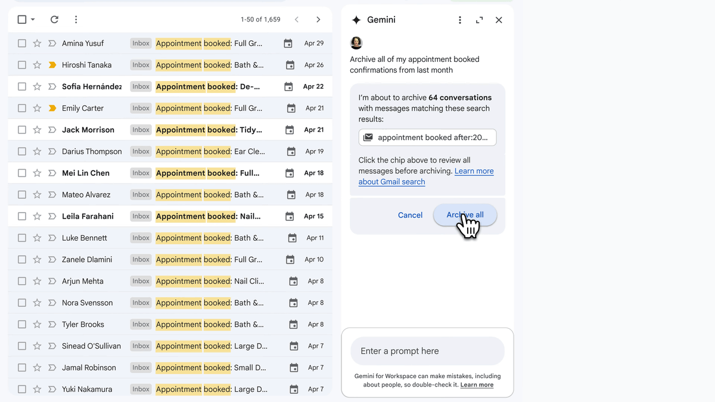Star the Luke Bennett email
The width and height of the screenshot is (715, 402).
(37, 238)
